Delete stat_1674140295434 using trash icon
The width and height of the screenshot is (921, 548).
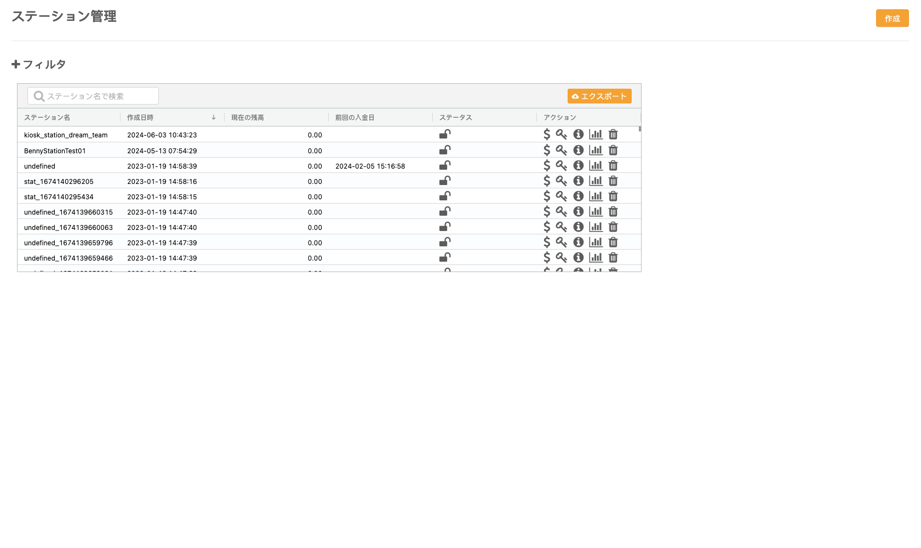[x=613, y=196]
